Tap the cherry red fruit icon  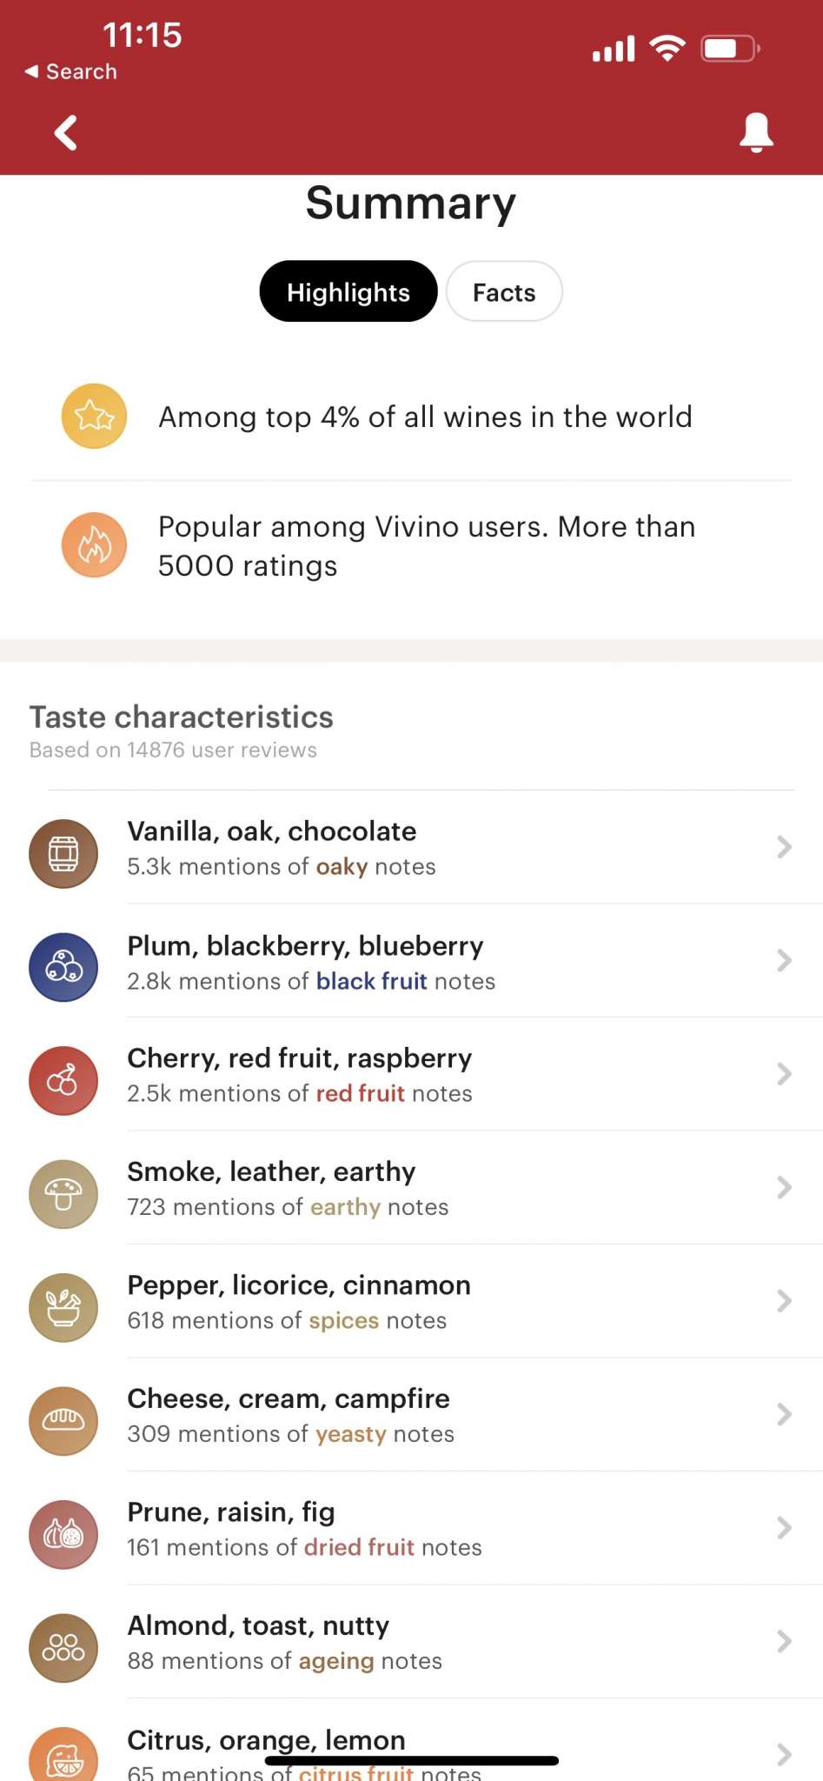pyautogui.click(x=63, y=1080)
